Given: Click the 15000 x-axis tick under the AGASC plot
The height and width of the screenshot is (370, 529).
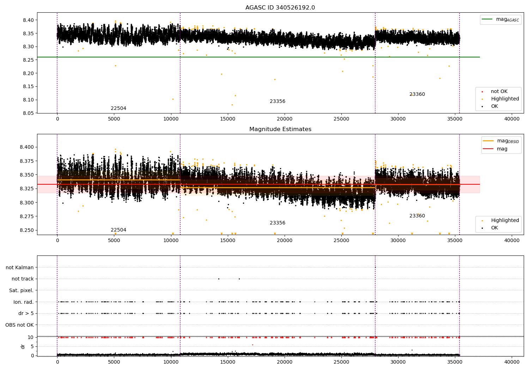Looking at the screenshot, I should (228, 119).
